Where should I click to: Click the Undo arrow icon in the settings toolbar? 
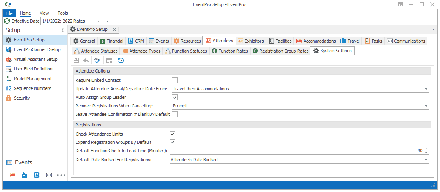(86, 60)
